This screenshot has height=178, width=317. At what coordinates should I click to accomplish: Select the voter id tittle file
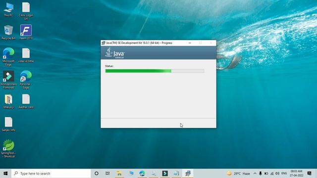(26, 55)
